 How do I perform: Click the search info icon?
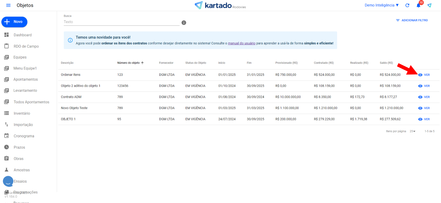184,23
